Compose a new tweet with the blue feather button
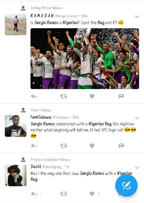The image size is (144, 203). 126,185
